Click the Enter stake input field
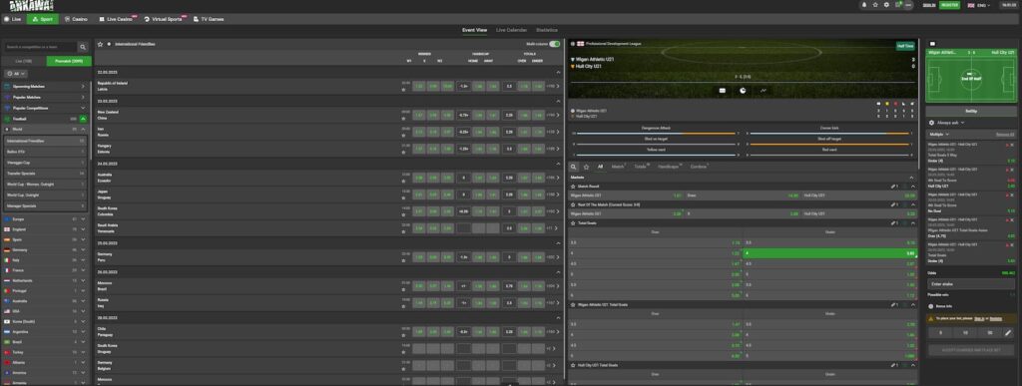 click(971, 284)
